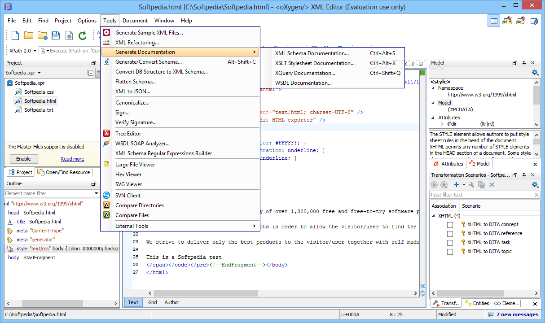Collapse the Attributes node in Model panel

pyautogui.click(x=434, y=118)
